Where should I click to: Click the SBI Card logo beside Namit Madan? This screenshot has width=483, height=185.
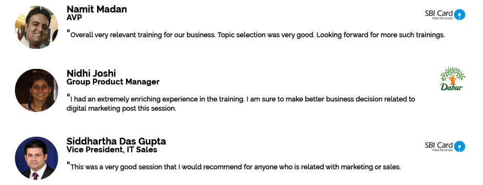(445, 14)
